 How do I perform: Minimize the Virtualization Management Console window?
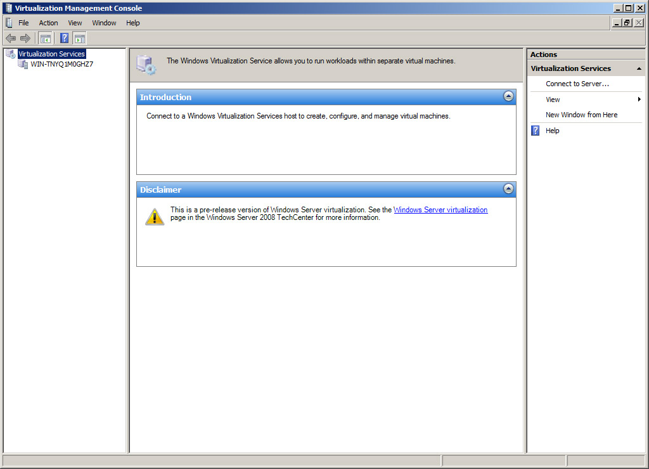tap(619, 8)
